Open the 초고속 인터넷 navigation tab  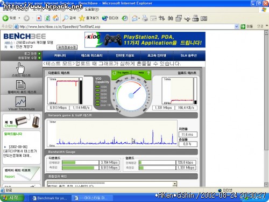[157, 55]
